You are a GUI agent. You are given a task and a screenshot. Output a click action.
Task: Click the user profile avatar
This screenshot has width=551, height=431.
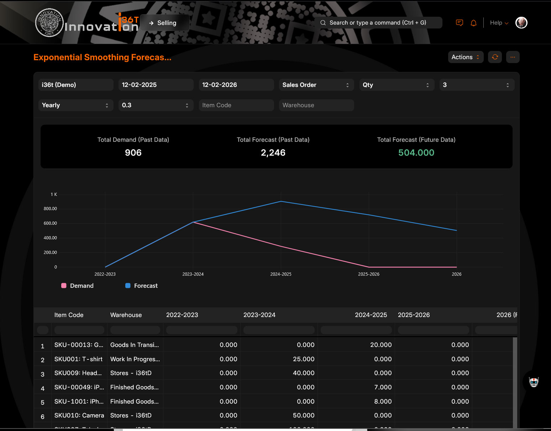521,23
